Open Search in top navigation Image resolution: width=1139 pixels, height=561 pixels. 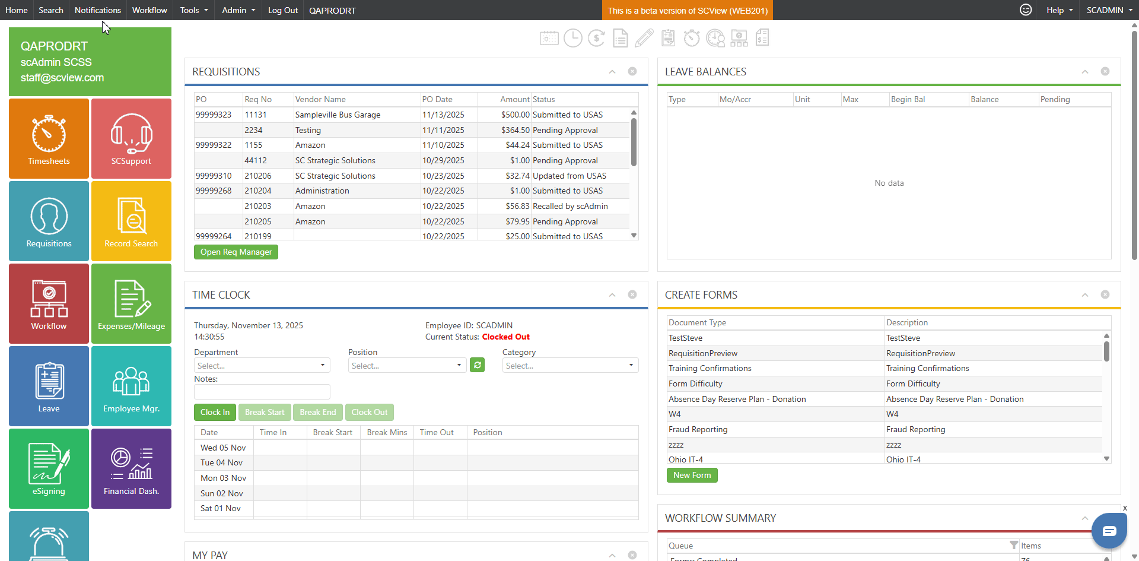pyautogui.click(x=51, y=10)
